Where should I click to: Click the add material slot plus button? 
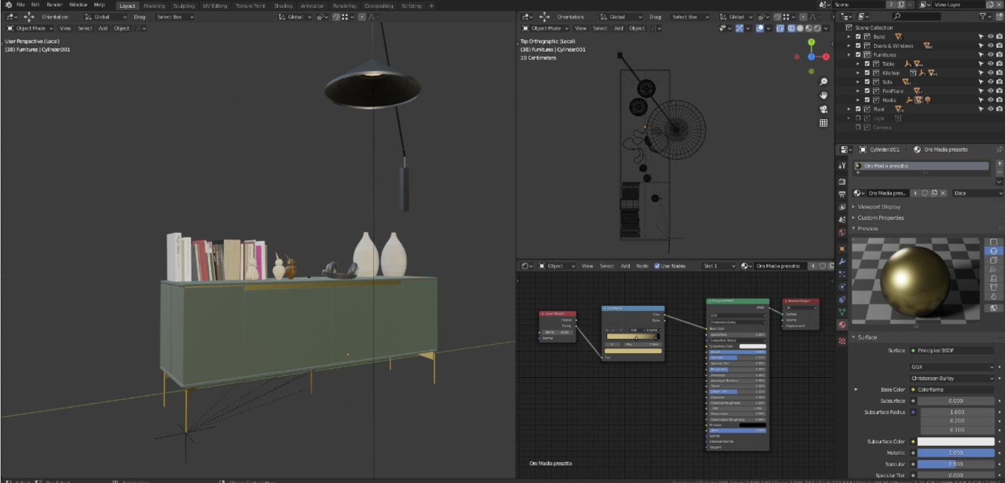tap(1000, 163)
